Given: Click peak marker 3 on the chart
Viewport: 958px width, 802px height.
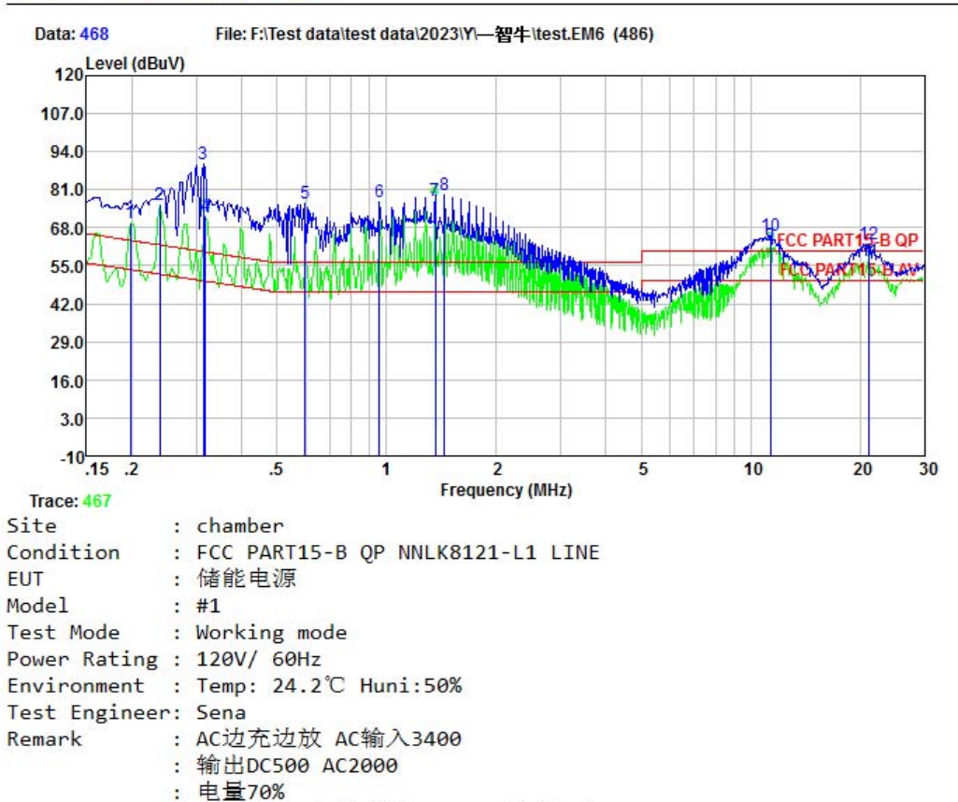Looking at the screenshot, I should [x=202, y=153].
